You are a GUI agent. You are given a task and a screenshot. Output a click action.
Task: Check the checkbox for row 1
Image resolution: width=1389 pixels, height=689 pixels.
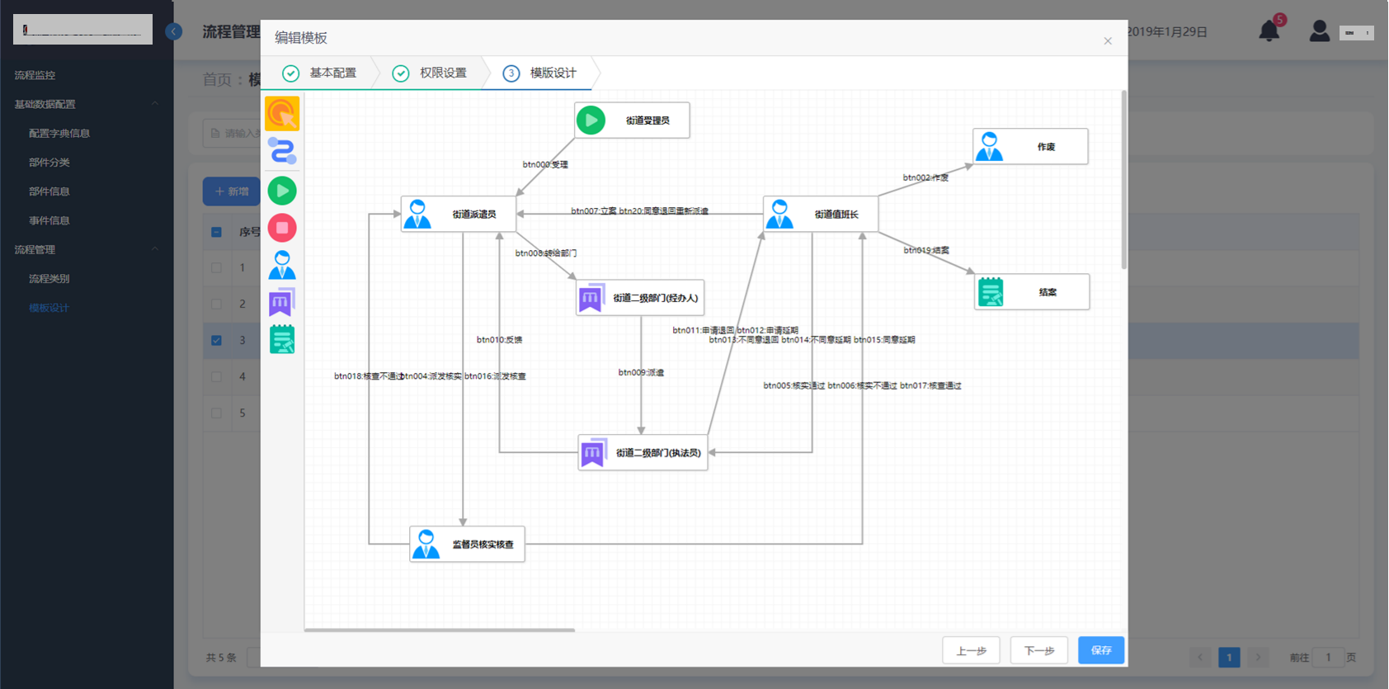pos(216,267)
